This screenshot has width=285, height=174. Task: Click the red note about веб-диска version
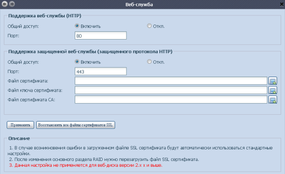coord(86,165)
